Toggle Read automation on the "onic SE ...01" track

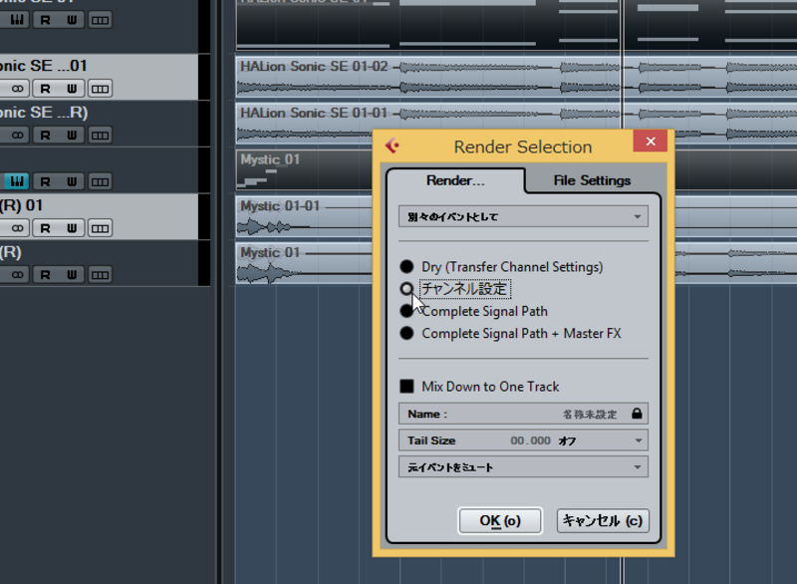pyautogui.click(x=45, y=89)
